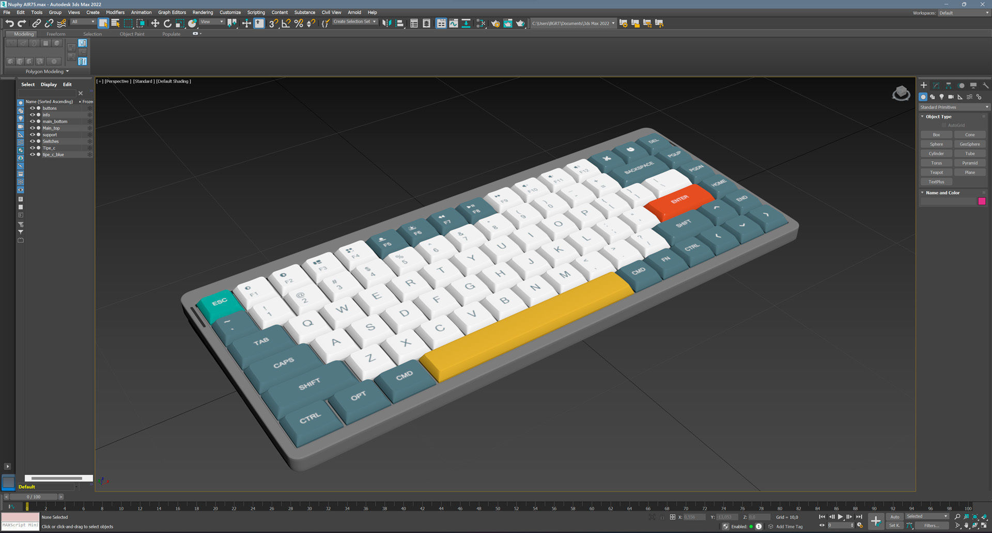This screenshot has height=533, width=992.
Task: Switch to the Freeform ribbon tab
Action: 56,34
